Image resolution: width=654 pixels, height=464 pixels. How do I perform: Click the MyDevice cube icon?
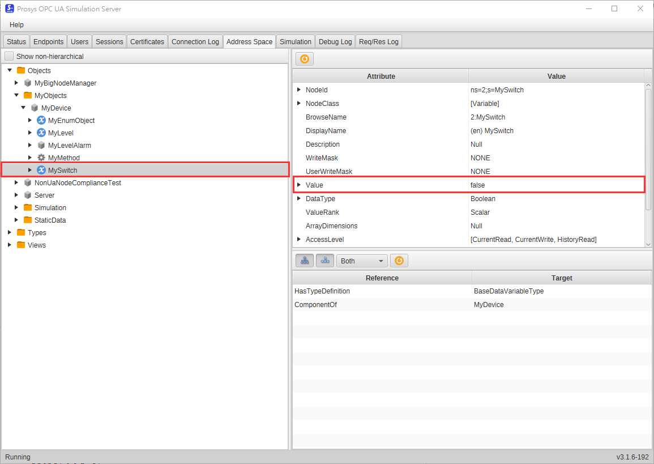[x=35, y=108]
